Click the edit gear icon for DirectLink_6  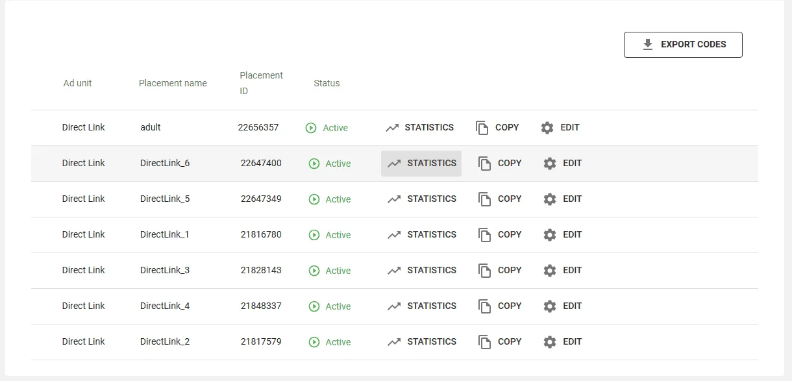point(550,164)
